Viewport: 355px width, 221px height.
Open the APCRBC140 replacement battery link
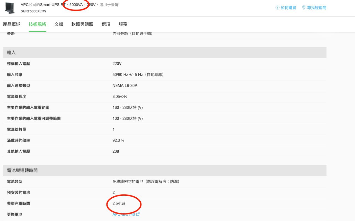pyautogui.click(x=124, y=214)
